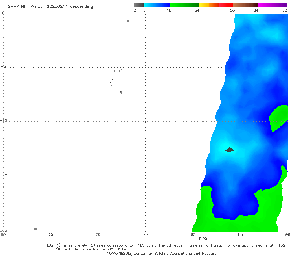Click the dark gray low-wind patch in swath
This screenshot has width=291, height=256.
(229, 150)
